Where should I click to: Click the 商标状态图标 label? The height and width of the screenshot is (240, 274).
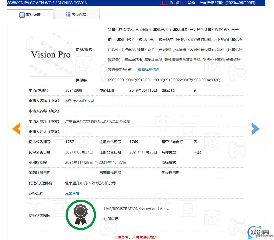coord(40,216)
